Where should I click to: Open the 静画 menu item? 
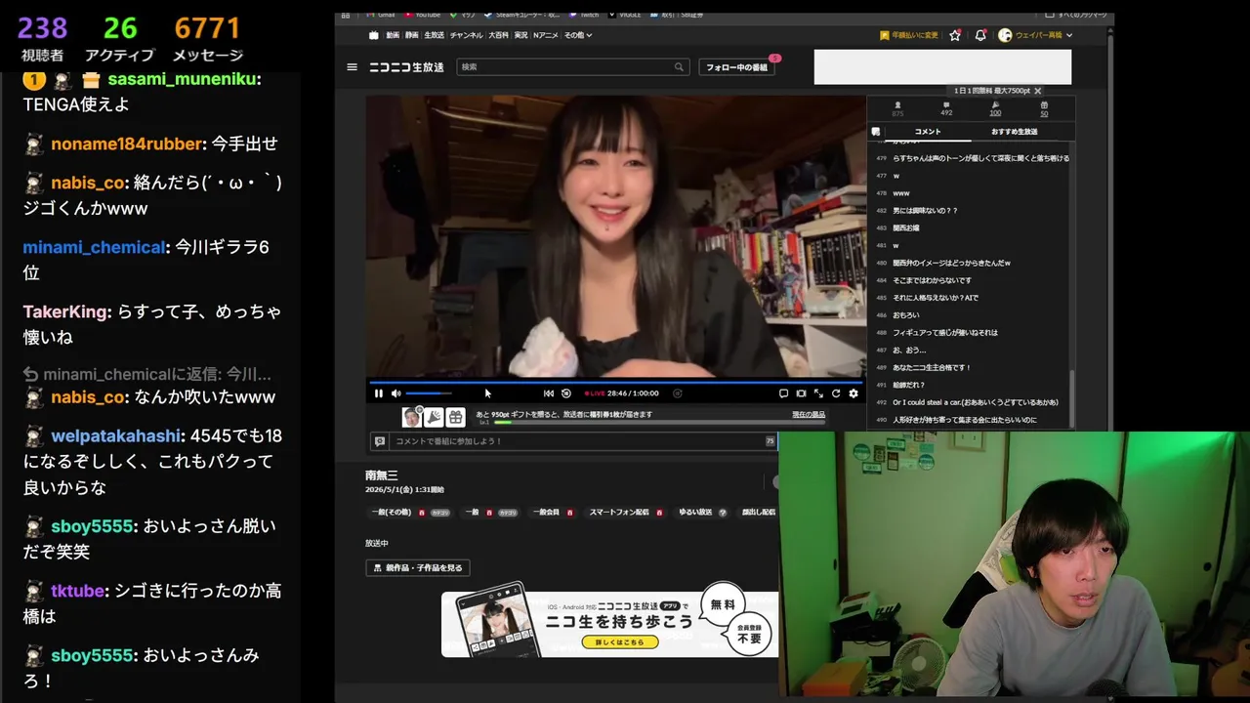[411, 35]
